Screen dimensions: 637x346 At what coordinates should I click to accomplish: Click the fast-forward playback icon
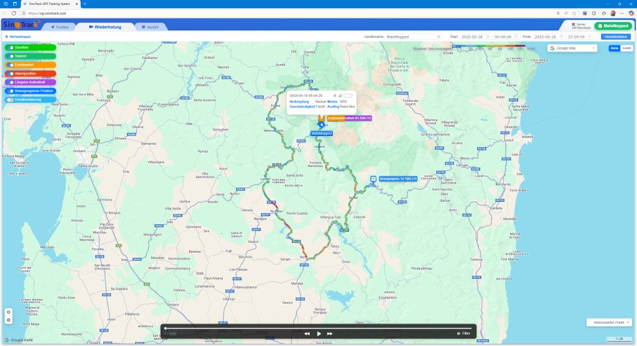[330, 334]
